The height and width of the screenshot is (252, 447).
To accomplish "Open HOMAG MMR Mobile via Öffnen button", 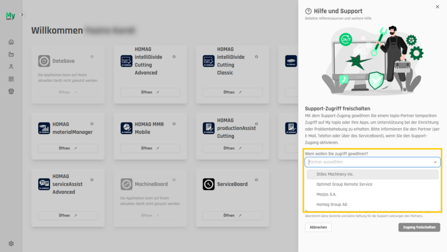I will point(150,148).
